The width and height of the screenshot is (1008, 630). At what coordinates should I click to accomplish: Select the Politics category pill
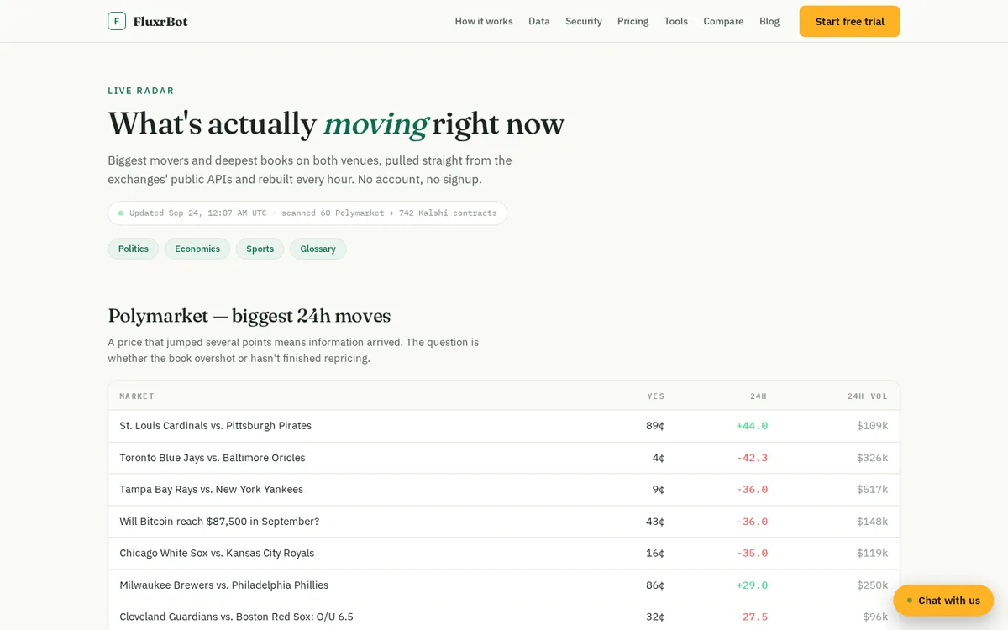(134, 249)
